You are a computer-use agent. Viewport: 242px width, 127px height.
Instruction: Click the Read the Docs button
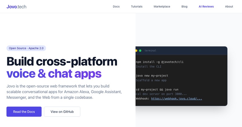coord(24,112)
